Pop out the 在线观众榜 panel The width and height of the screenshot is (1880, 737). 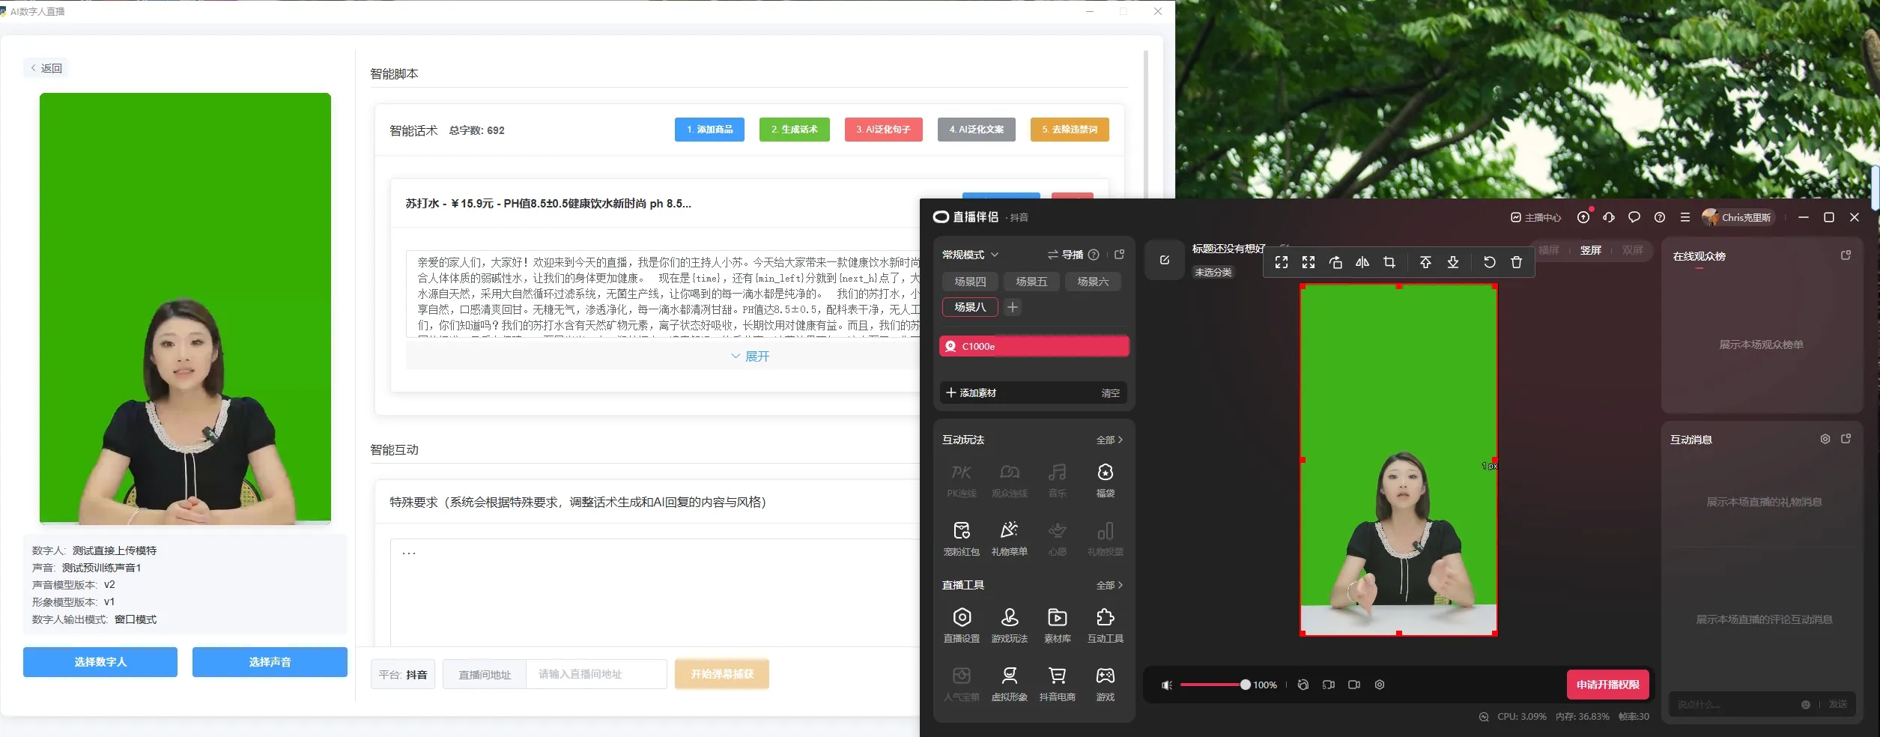point(1846,255)
